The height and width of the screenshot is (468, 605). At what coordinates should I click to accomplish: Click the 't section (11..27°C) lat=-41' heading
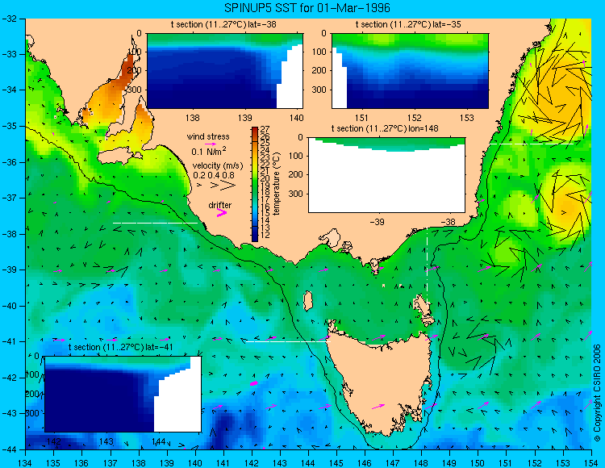coord(121,347)
